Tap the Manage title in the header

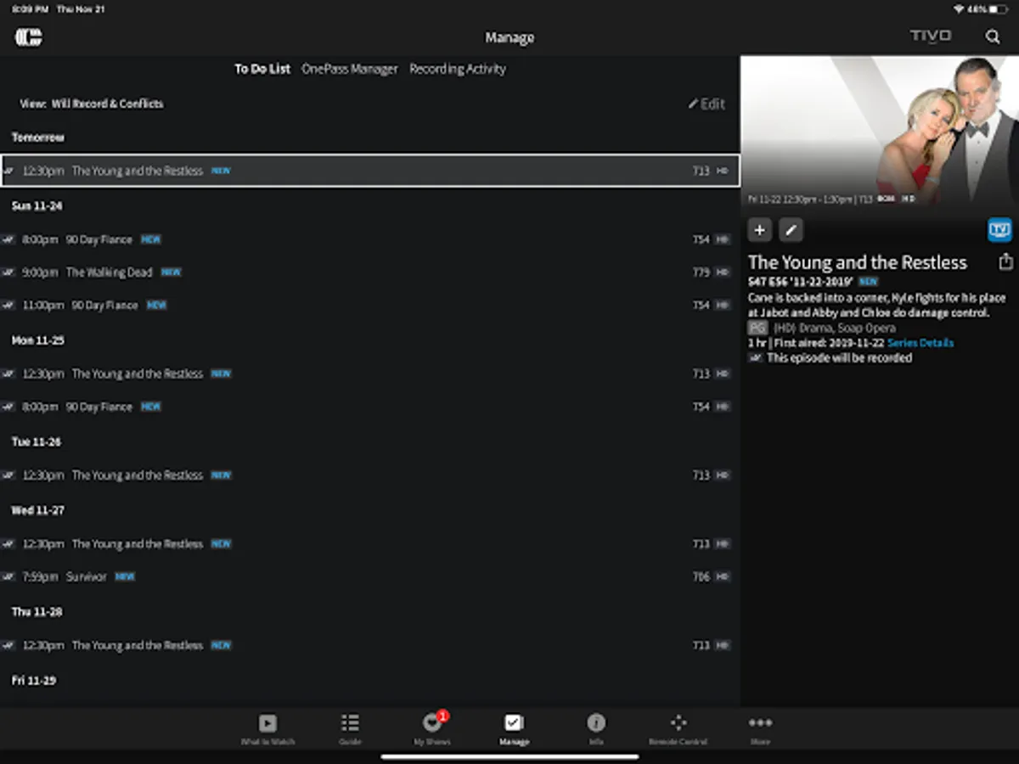click(x=509, y=37)
